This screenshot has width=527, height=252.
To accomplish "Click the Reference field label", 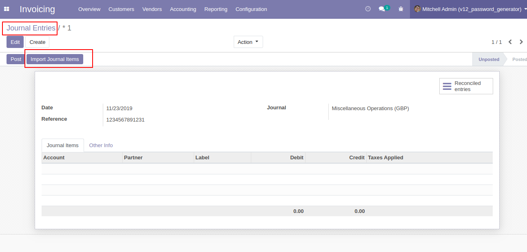I will [54, 119].
